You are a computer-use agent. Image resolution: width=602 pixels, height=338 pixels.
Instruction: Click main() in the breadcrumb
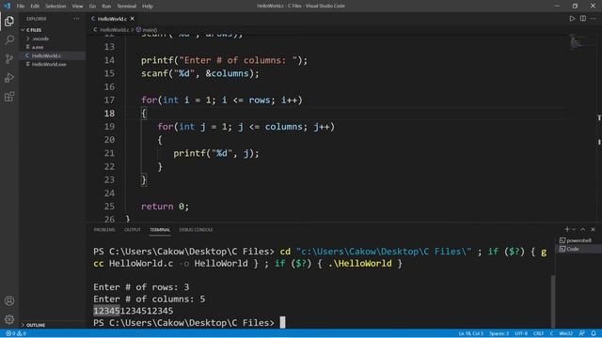point(150,29)
